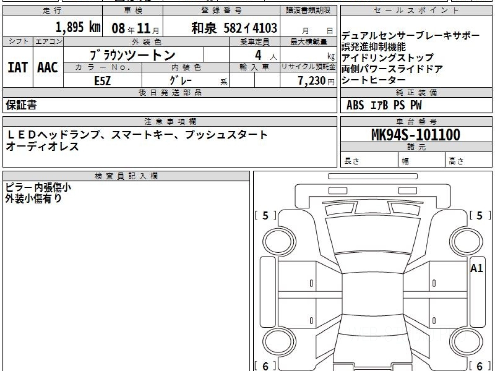
Task: Click シートヒーター sales point
Action: (x=374, y=80)
